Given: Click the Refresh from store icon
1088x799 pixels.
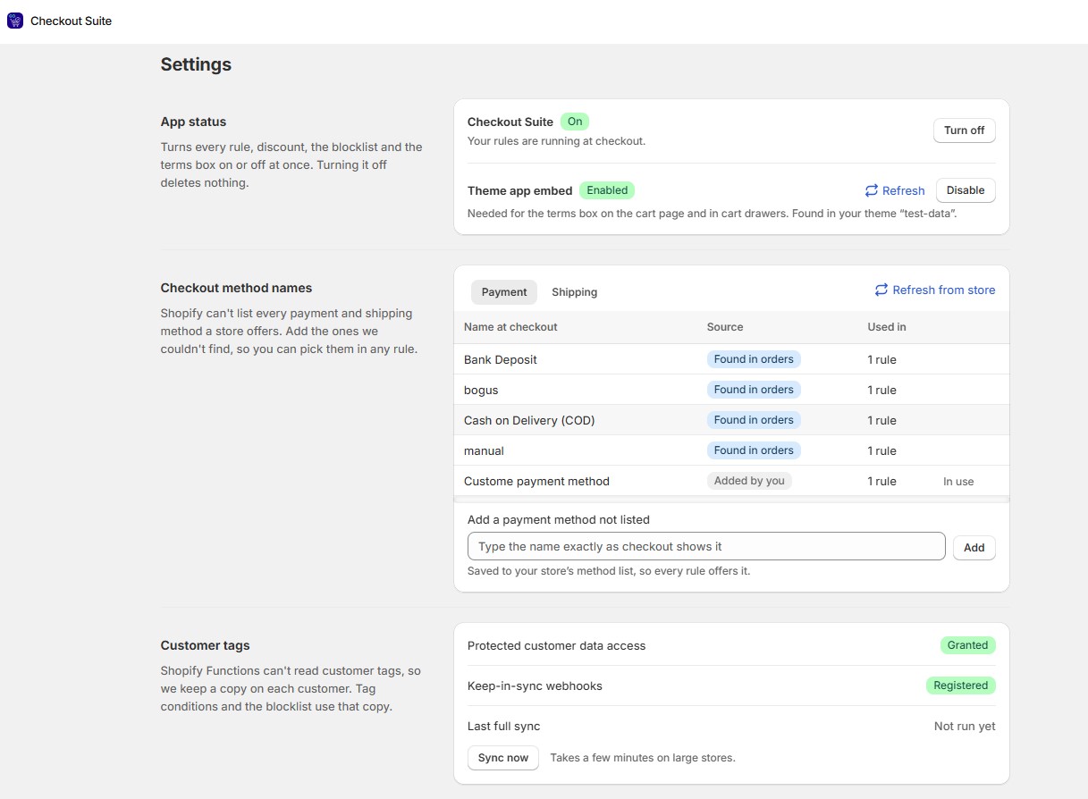Looking at the screenshot, I should [881, 290].
